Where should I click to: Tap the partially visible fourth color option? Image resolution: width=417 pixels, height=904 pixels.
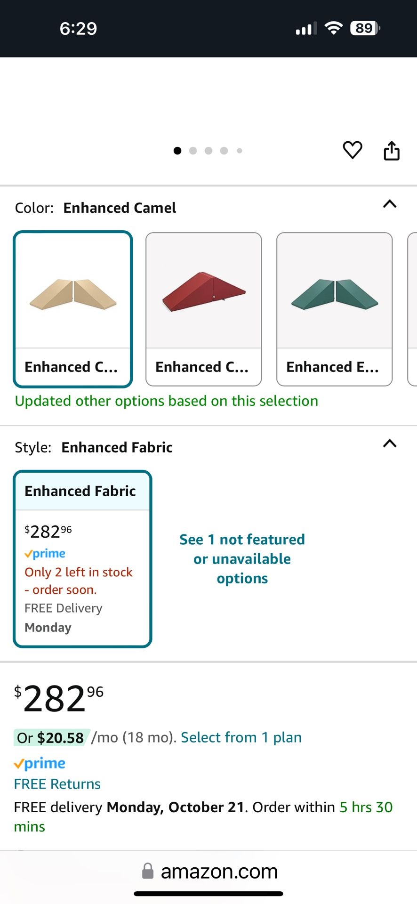click(412, 309)
